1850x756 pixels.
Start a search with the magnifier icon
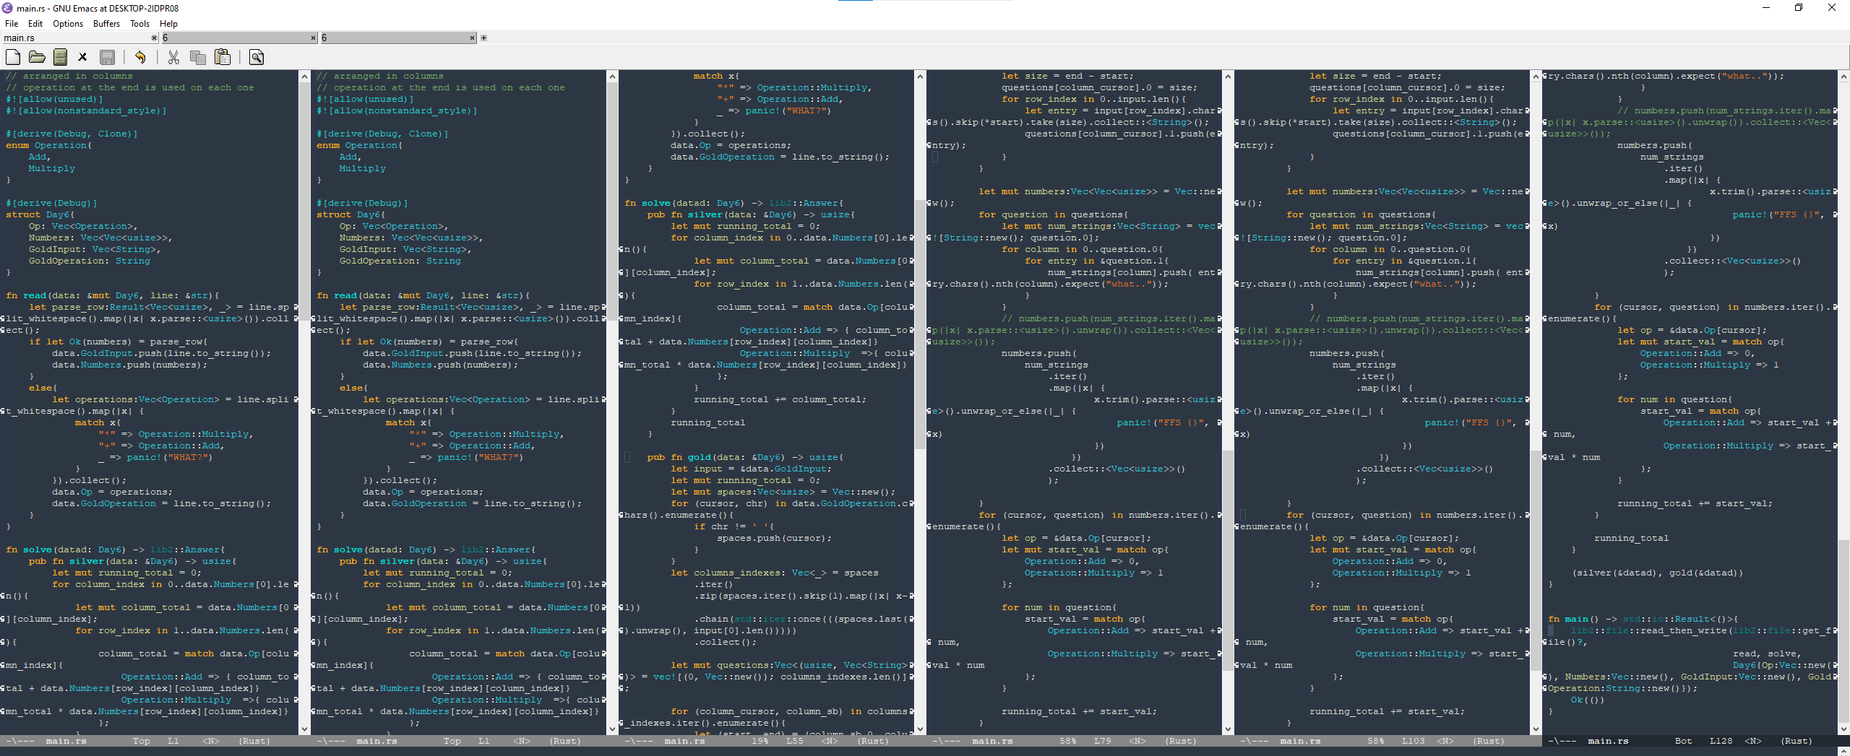pyautogui.click(x=257, y=57)
